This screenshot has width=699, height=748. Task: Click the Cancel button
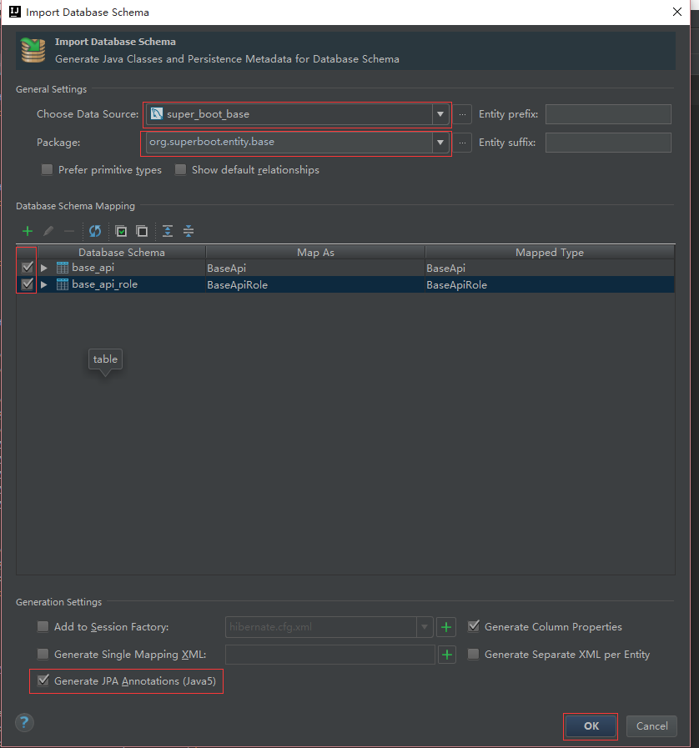(651, 726)
